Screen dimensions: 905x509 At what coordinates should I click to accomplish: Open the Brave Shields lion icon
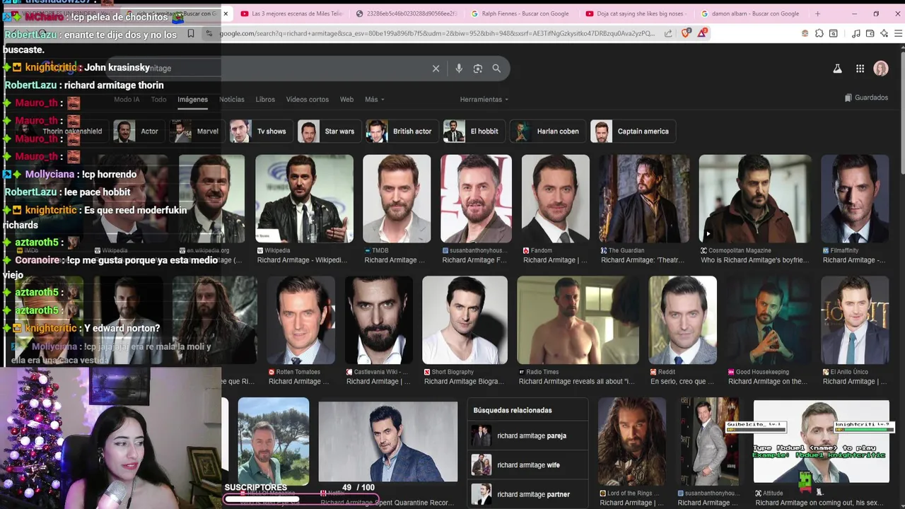(x=686, y=33)
